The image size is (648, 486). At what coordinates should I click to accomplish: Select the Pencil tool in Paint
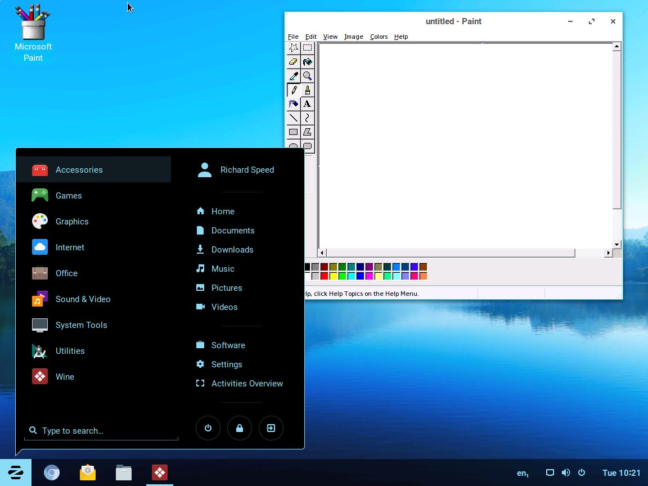tap(293, 90)
